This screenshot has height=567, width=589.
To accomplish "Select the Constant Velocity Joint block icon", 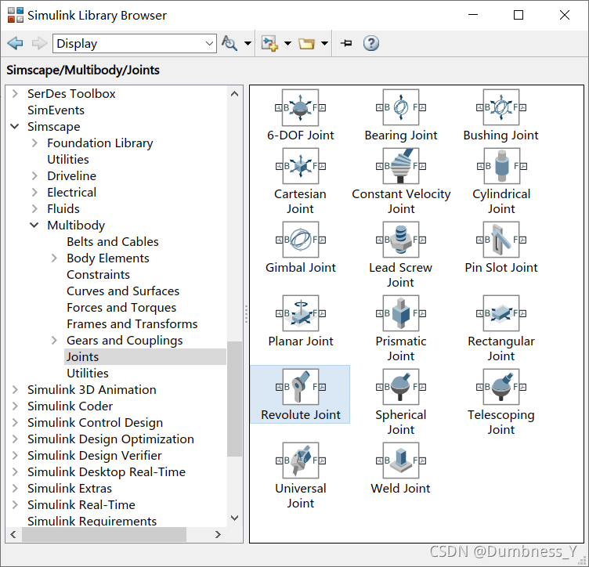I will click(401, 166).
